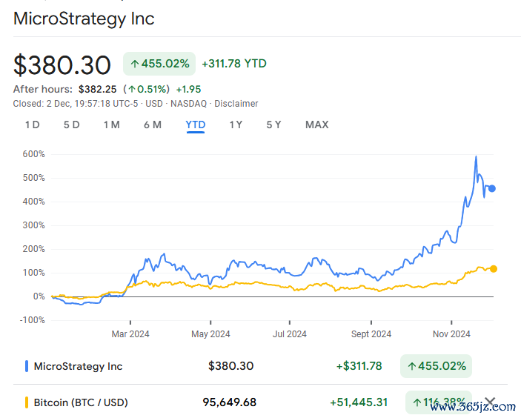Show the MAX chart range
The width and height of the screenshot is (521, 418).
(x=317, y=125)
